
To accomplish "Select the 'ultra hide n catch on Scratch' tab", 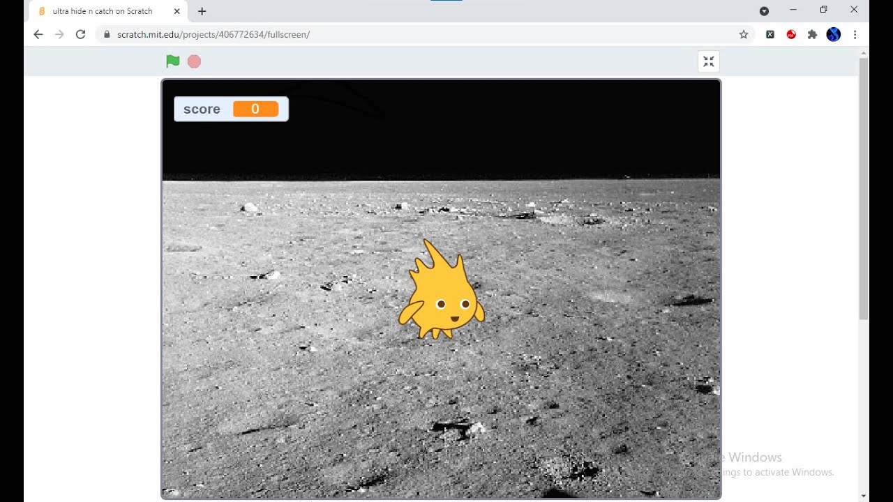I will 108,11.
